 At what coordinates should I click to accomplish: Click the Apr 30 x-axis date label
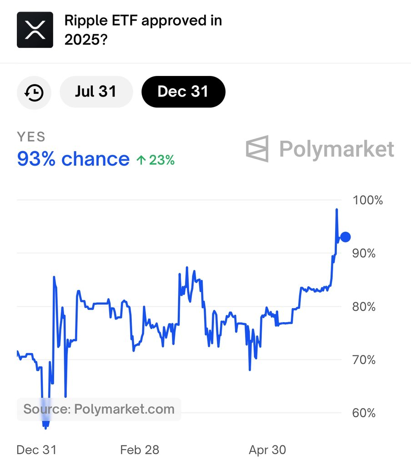tap(267, 450)
